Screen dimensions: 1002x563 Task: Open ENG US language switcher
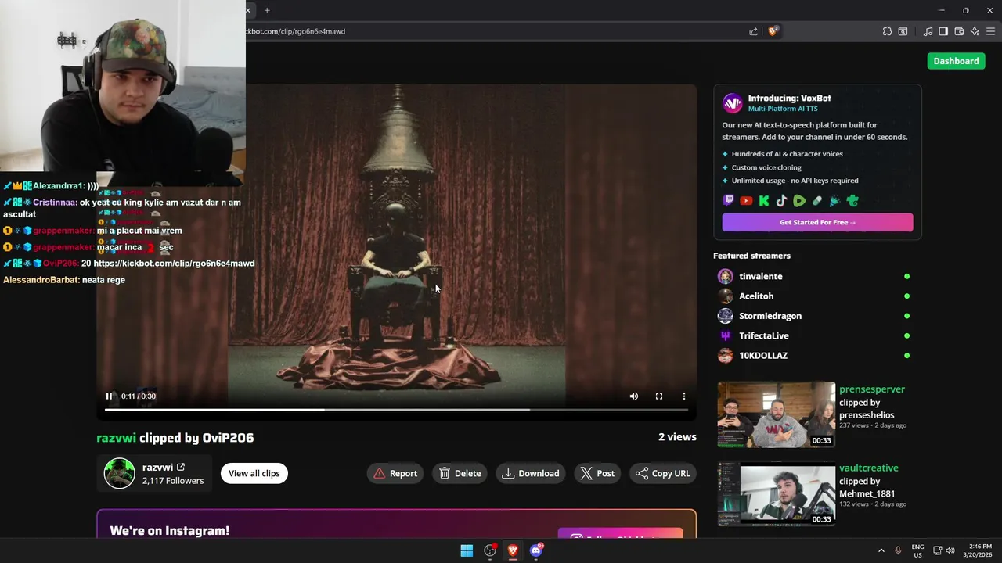917,550
